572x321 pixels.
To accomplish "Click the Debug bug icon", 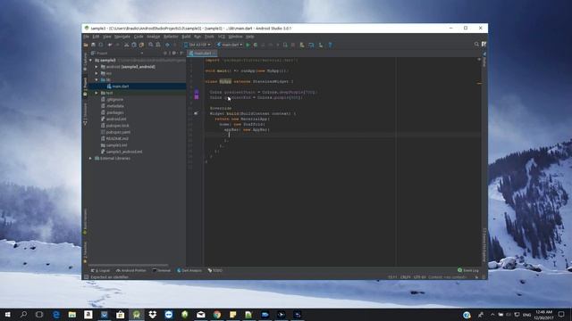I will click(256, 45).
